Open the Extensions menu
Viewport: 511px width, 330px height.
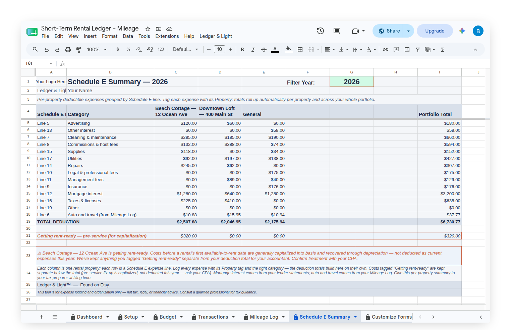pyautogui.click(x=167, y=36)
